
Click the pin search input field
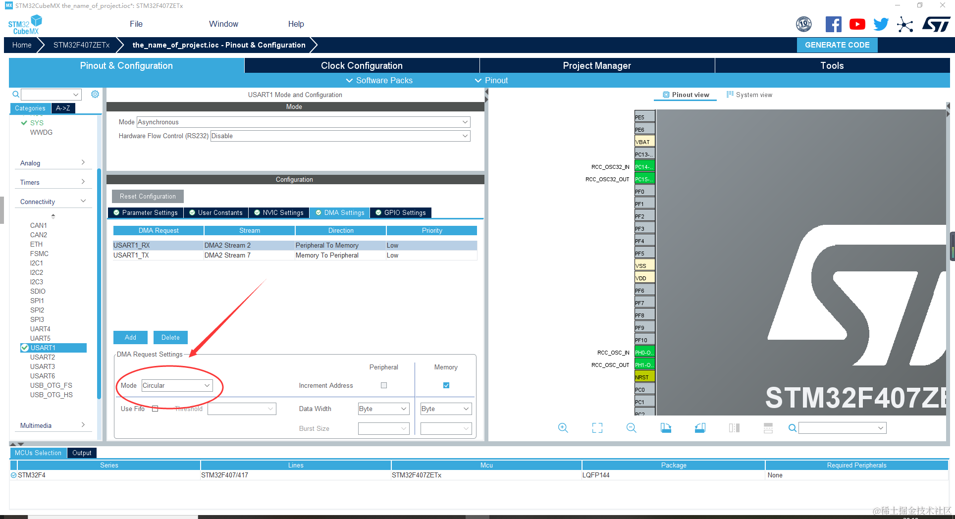[x=842, y=428]
